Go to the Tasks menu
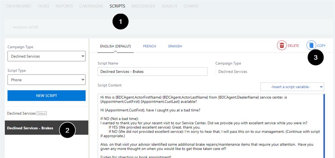This screenshot has height=158, width=335. point(43,6)
